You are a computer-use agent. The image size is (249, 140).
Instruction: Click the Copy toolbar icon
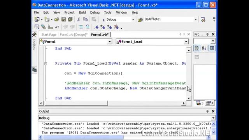click(x=86, y=19)
